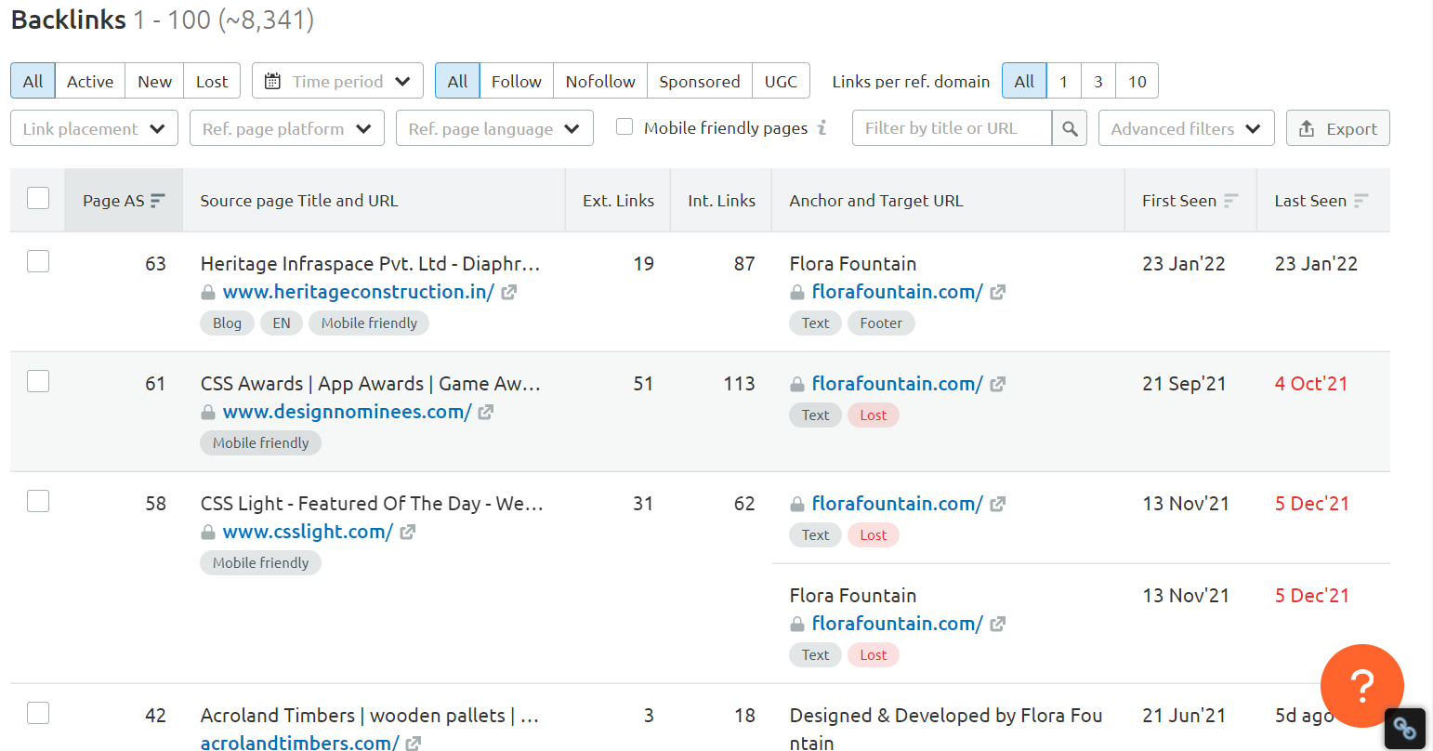Screen dimensions: 1433x751
Task: Open csslight.com external link icon
Action: point(408,532)
